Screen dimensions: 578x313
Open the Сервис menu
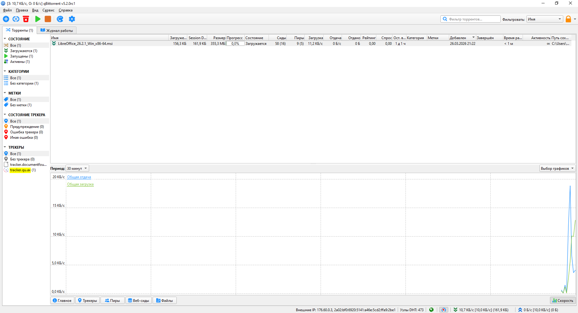tap(48, 10)
